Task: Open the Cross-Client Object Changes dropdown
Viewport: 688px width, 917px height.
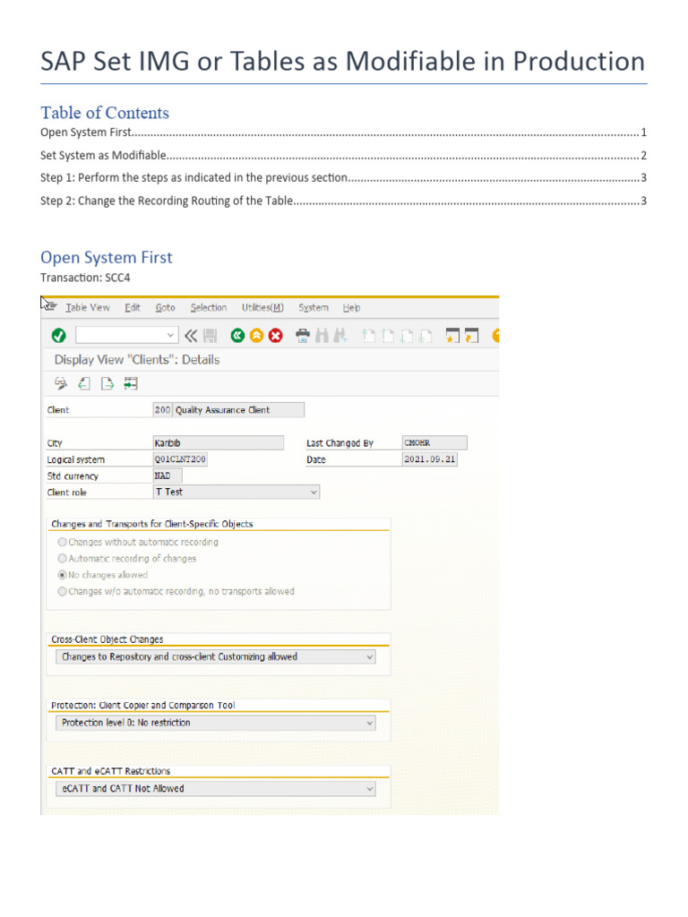Action: (370, 657)
